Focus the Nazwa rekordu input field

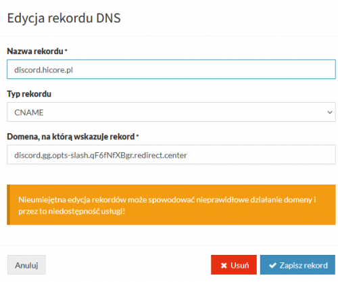171,70
